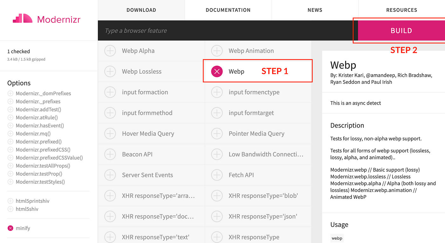Viewport: 445px width, 243px height.
Task: Click 'This is an async detect' note
Action: (356, 103)
